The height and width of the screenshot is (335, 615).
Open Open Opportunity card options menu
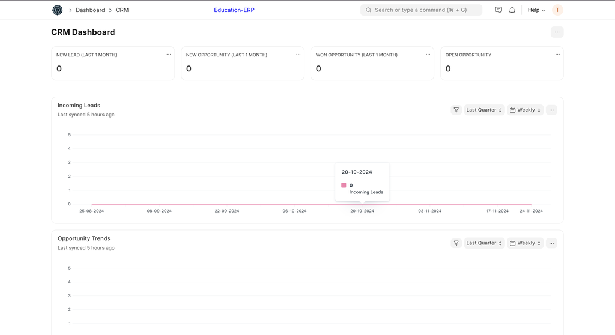point(557,55)
